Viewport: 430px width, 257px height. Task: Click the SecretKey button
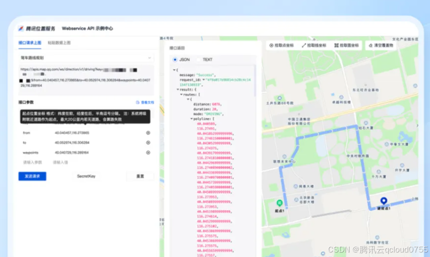coord(86,176)
